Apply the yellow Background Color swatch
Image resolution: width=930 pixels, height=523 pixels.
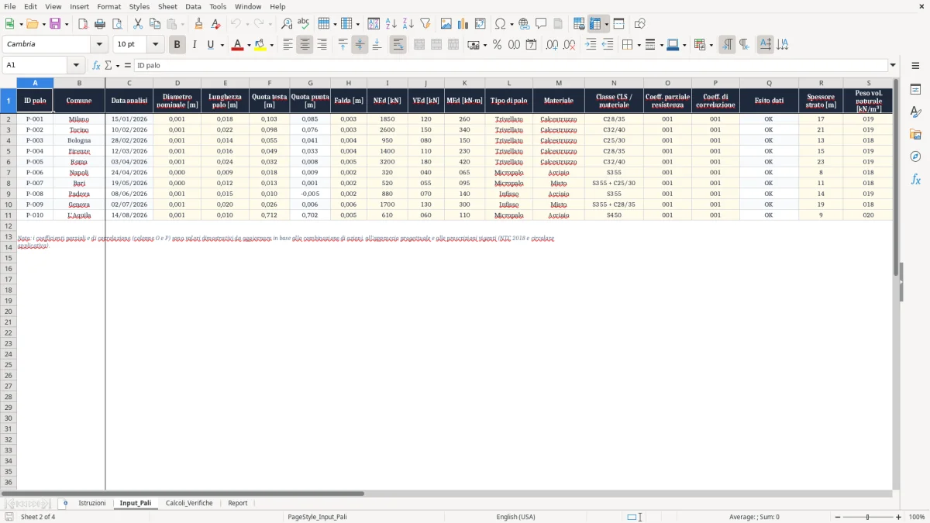(260, 45)
